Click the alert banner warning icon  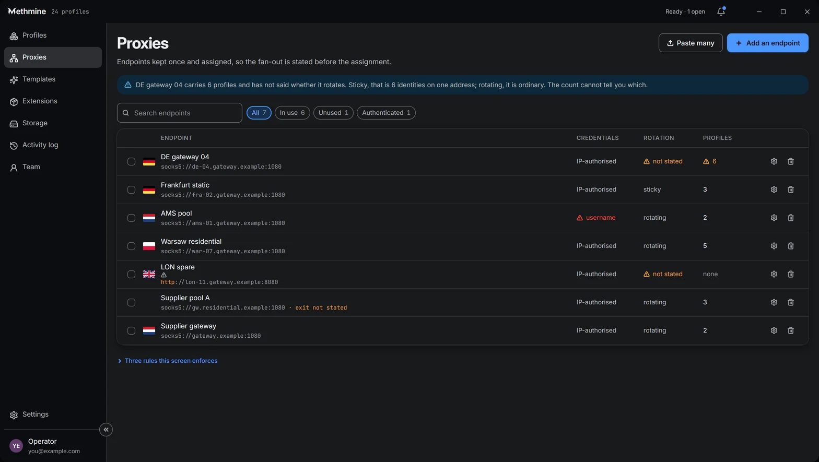pos(127,85)
